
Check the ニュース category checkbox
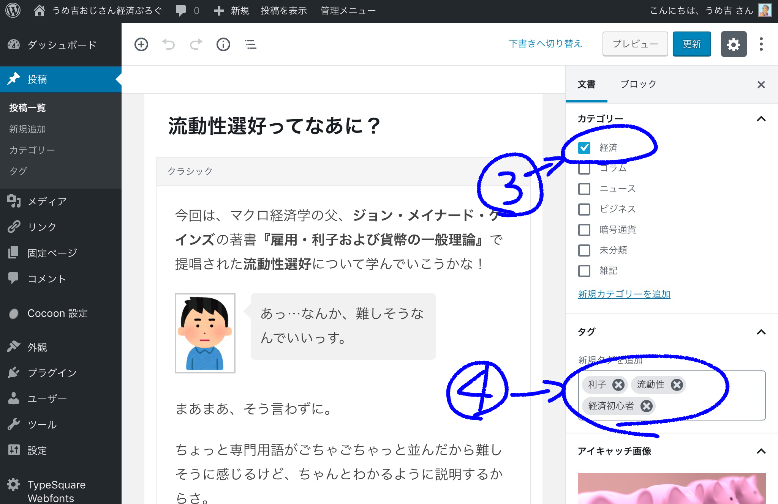click(x=584, y=189)
